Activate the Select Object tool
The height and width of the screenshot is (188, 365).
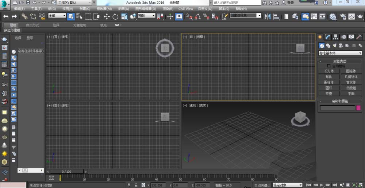(71, 16)
